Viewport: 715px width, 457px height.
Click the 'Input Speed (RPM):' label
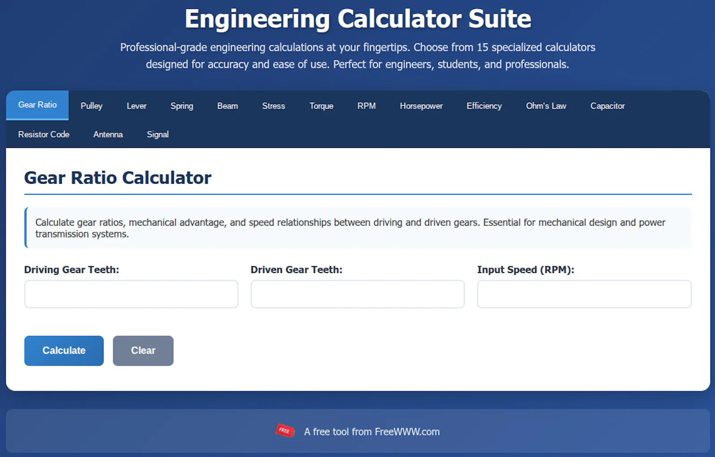click(526, 270)
